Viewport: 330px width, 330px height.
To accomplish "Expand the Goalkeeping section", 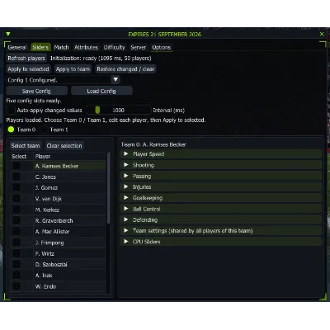I will [221, 198].
